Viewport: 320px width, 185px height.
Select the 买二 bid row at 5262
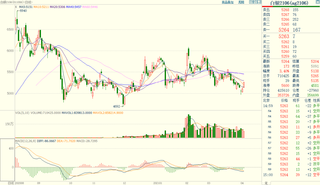pyautogui.click(x=291, y=42)
